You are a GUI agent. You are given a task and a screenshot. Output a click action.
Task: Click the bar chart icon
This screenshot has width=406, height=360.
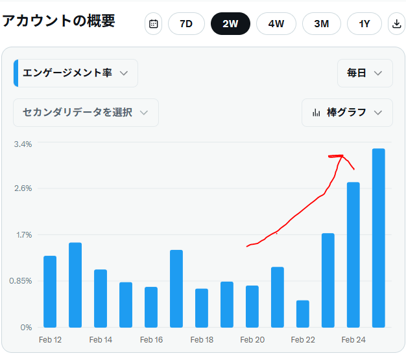[x=316, y=113]
